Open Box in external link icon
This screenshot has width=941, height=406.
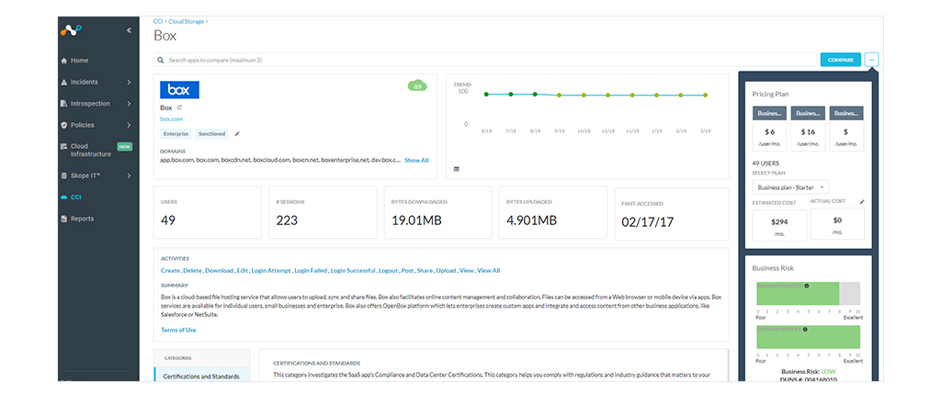pyautogui.click(x=179, y=107)
